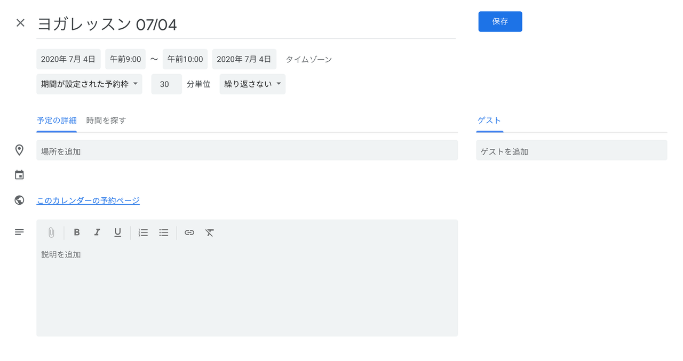
Task: Open the 午前10:00 end time dropdown
Action: (x=185, y=59)
